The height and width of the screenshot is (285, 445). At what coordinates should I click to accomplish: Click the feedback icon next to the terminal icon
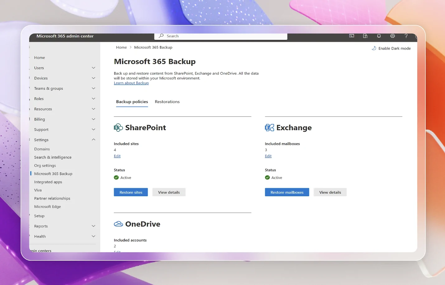click(x=365, y=36)
